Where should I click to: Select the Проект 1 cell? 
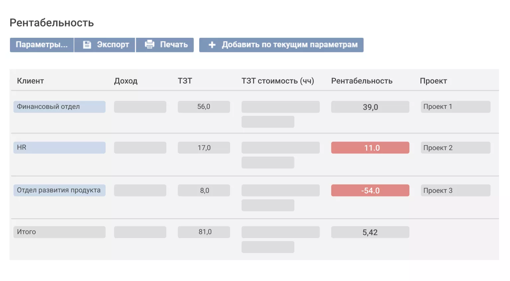pyautogui.click(x=455, y=107)
